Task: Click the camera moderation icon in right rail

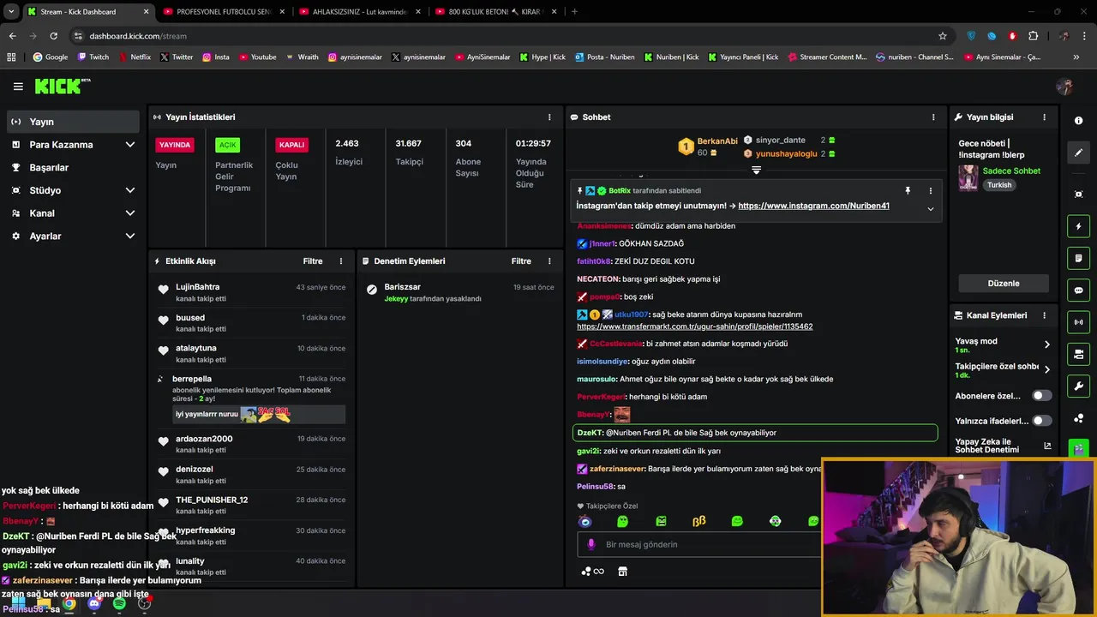Action: point(1079,354)
